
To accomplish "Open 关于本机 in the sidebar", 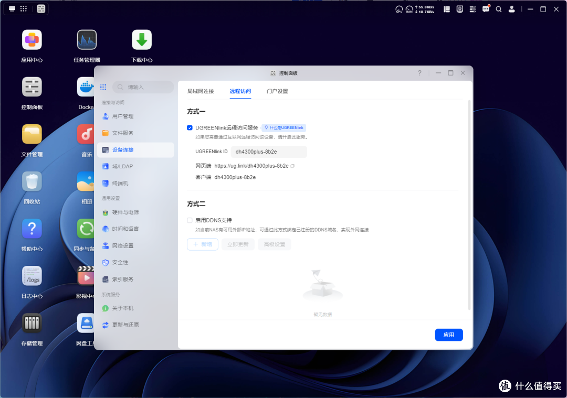I will tap(135, 308).
